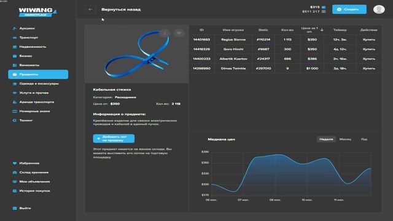Click lot ID 14418329
The width and height of the screenshot is (393, 221).
[x=201, y=49]
